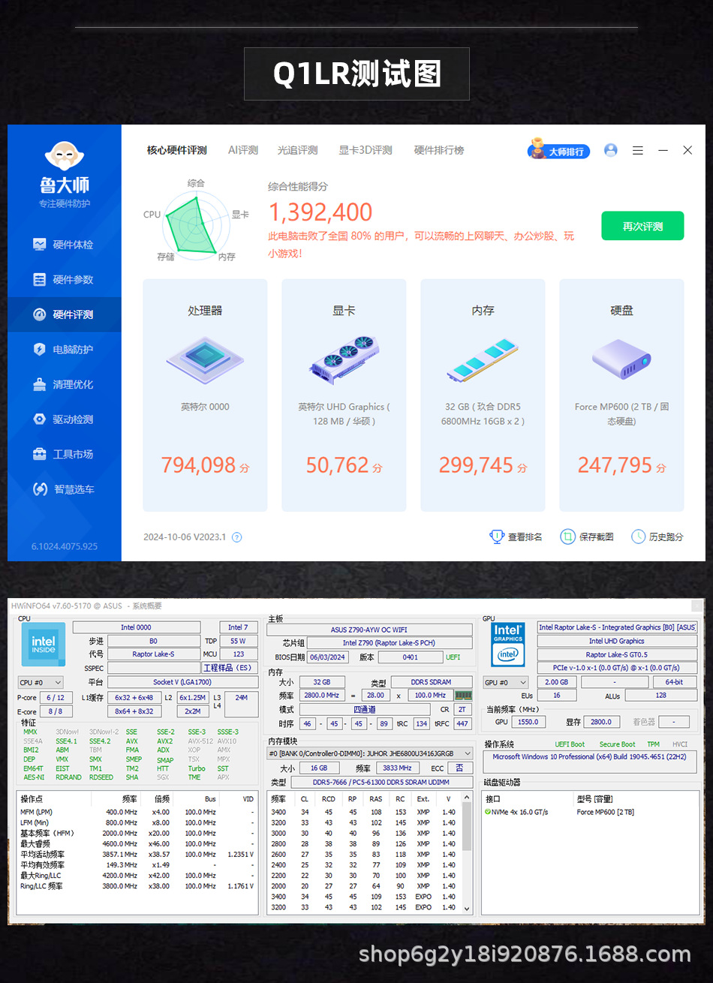This screenshot has width=713, height=983.
Task: Open the hamburger menu icon
Action: 638,150
